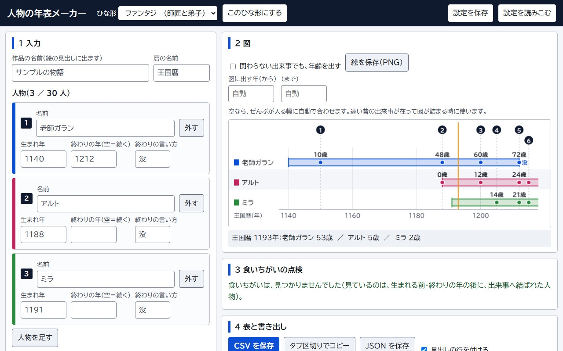The height and width of the screenshot is (351, 563).
Task: Enable 関わらない出来事でも、年齢を出す checkbox
Action: click(x=233, y=66)
